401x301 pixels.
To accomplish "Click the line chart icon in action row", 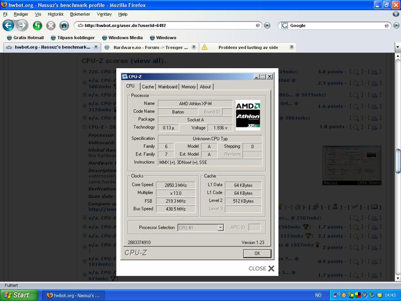I will tap(355, 207).
